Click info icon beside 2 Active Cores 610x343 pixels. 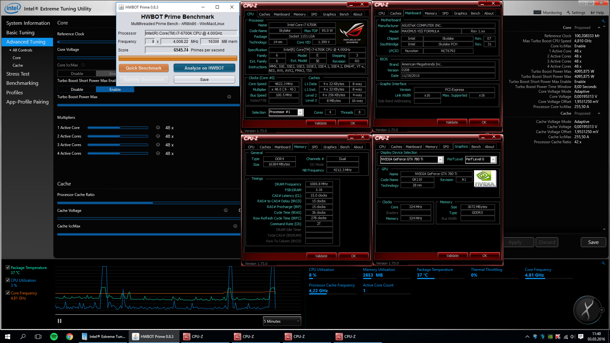point(158,136)
